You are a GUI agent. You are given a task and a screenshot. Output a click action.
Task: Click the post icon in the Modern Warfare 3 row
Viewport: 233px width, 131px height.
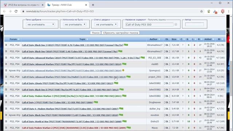click(x=6, y=96)
